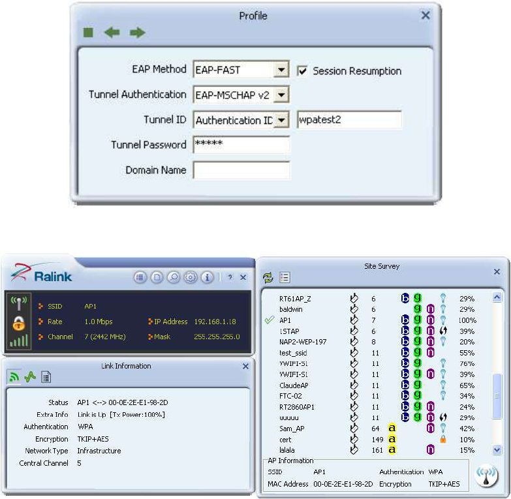511x499 pixels.
Task: Open the Tunnel ID type dropdown
Action: (281, 120)
